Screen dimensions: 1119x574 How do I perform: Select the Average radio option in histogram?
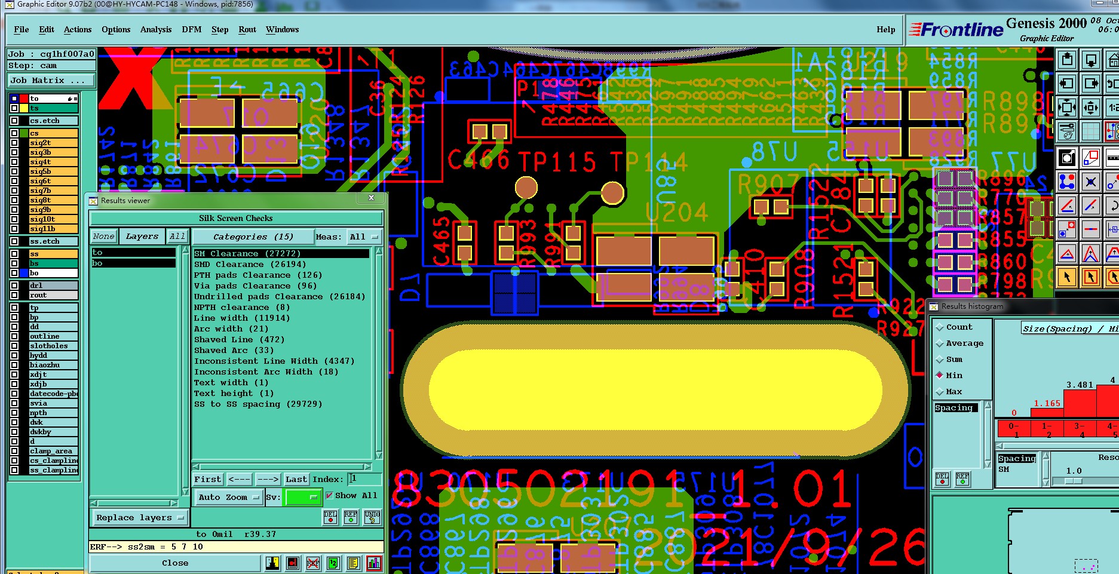pos(940,343)
